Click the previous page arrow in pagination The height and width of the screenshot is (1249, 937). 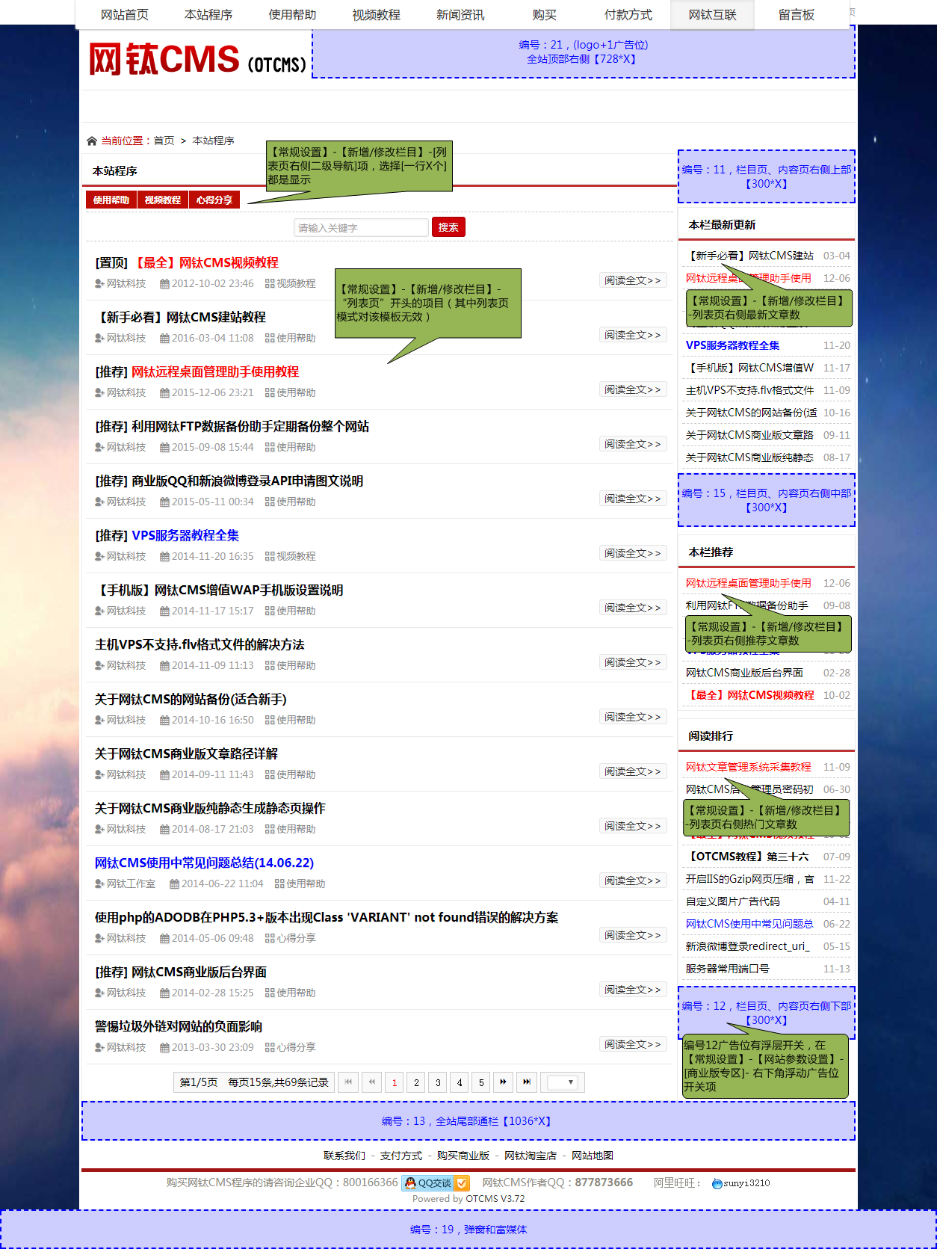371,1082
